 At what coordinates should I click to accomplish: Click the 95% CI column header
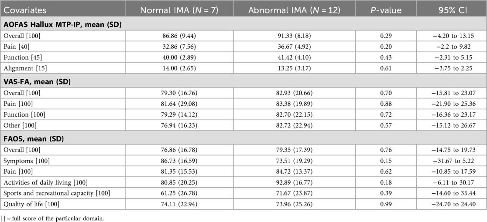[x=454, y=10]
